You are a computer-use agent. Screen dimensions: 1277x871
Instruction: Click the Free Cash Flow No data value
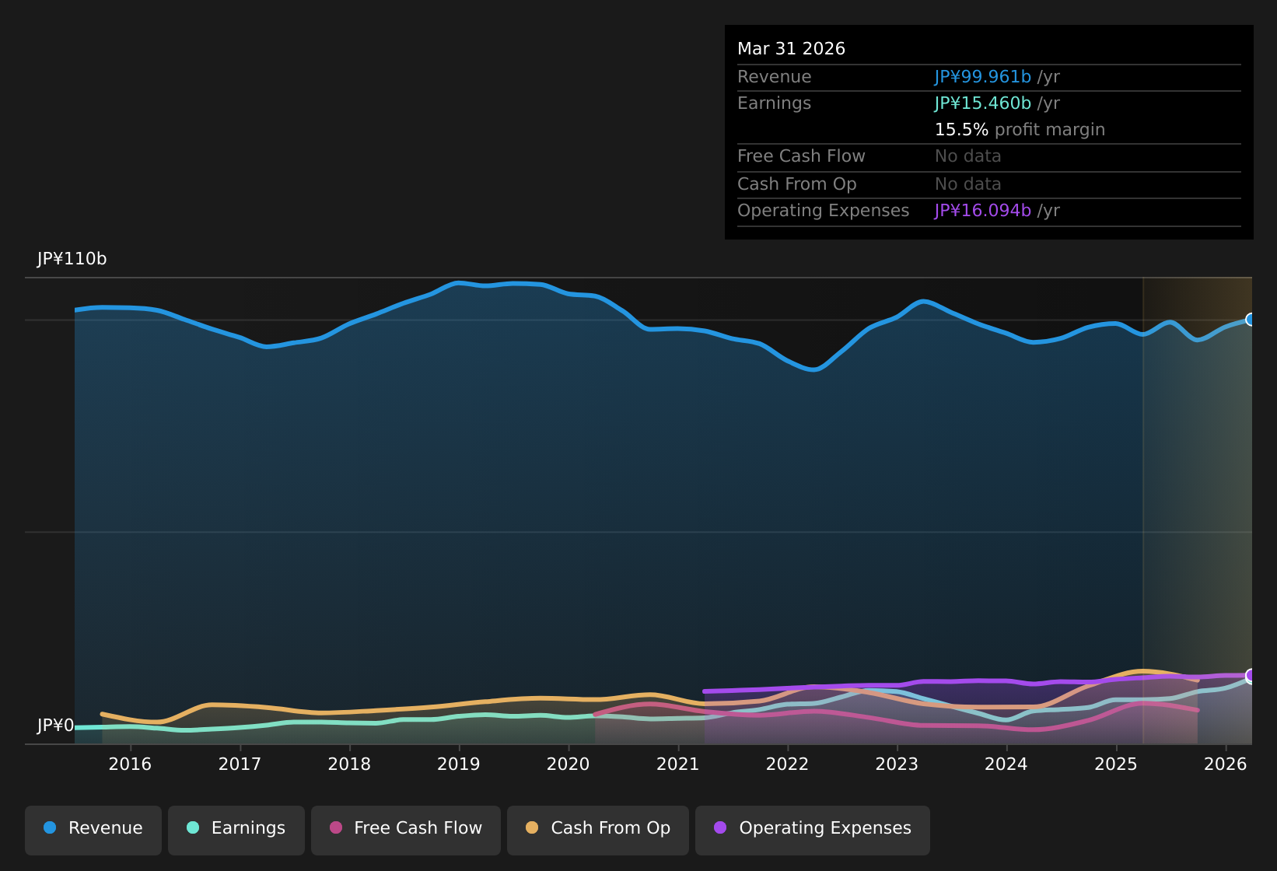[967, 156]
